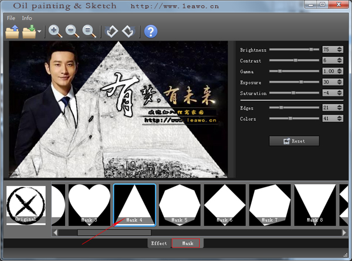The width and height of the screenshot is (352, 261).
Task: Open help question mark icon
Action: pos(151,32)
